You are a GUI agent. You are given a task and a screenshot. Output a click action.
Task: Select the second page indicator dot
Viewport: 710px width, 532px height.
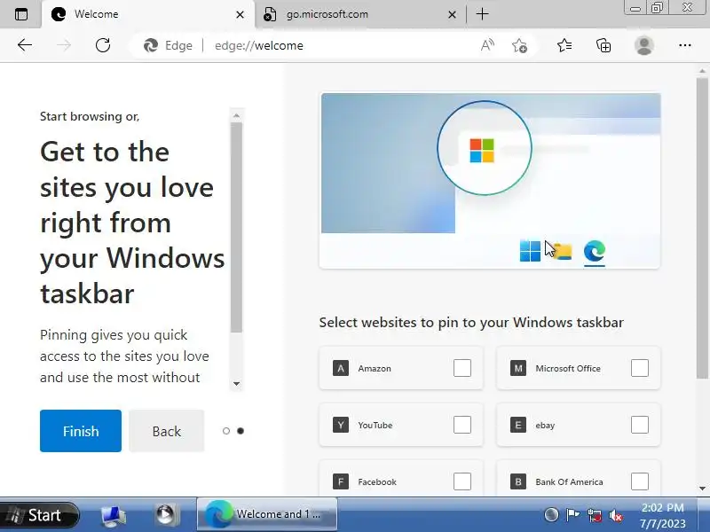(x=241, y=431)
